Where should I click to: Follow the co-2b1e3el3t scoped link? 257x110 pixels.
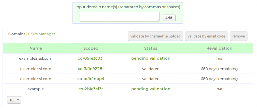pyautogui.click(x=91, y=89)
